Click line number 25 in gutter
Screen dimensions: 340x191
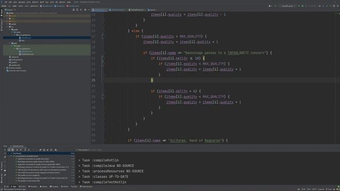(x=93, y=80)
